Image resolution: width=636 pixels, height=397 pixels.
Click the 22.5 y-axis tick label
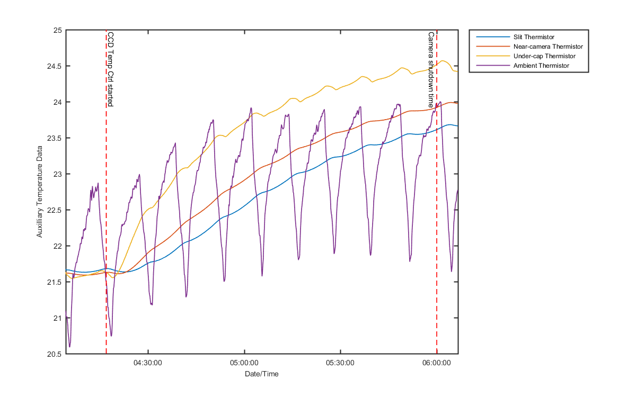pos(55,210)
